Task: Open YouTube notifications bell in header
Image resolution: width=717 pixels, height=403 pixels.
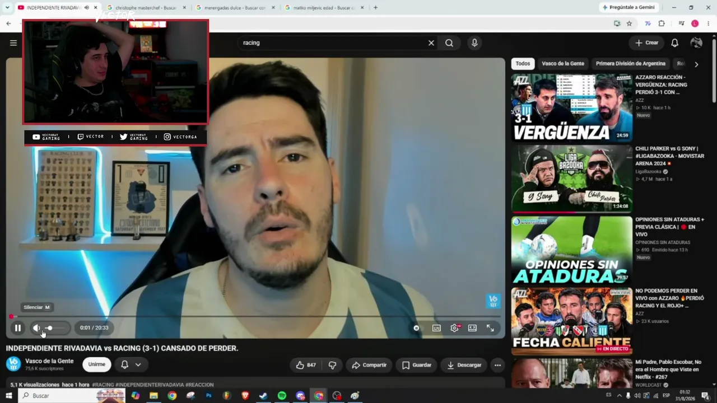Action: click(x=675, y=43)
